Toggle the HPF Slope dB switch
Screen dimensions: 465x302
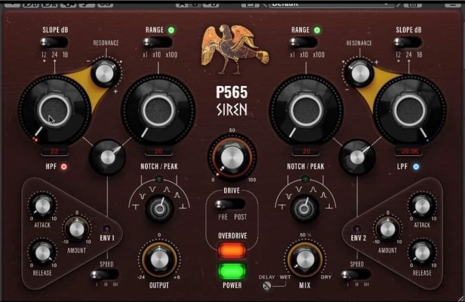[54, 42]
